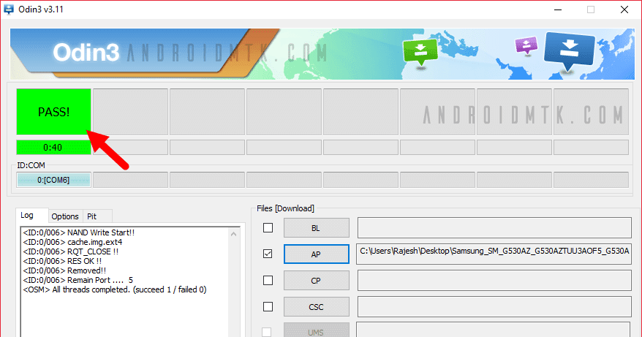Click the empty CSC file path field

click(x=494, y=307)
